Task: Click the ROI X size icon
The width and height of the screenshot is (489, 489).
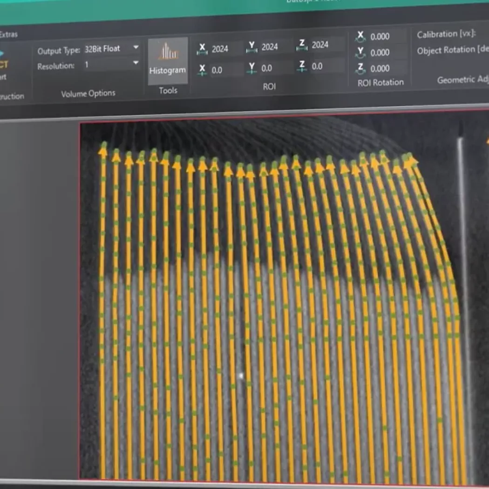Action: [x=203, y=48]
